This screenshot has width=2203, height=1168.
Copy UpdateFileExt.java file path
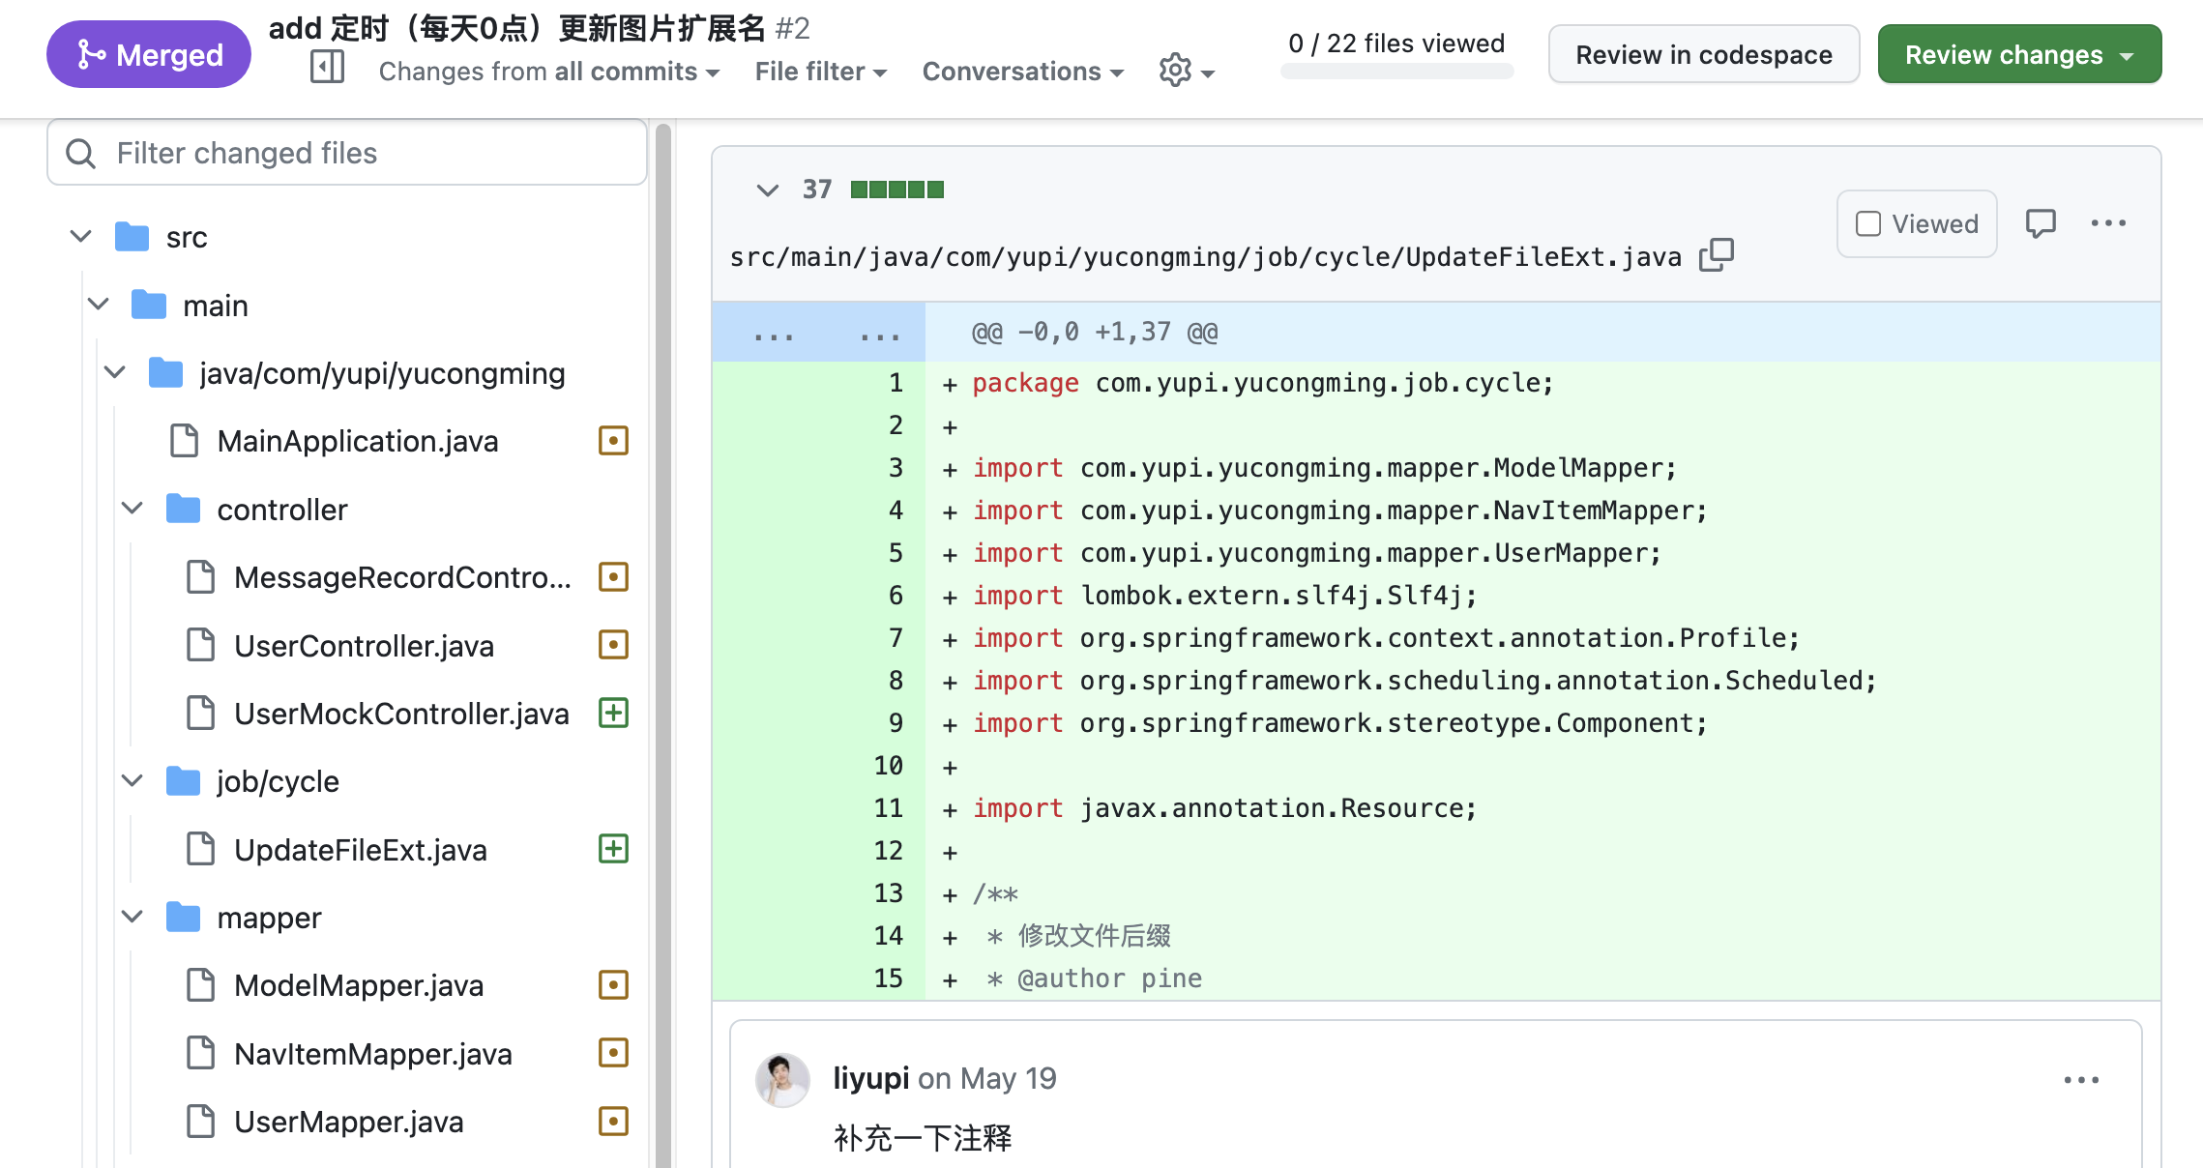1717,255
